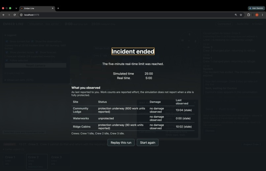Click the '10:02 (stale)' cell
This screenshot has width=266, height=171.
click(x=184, y=127)
